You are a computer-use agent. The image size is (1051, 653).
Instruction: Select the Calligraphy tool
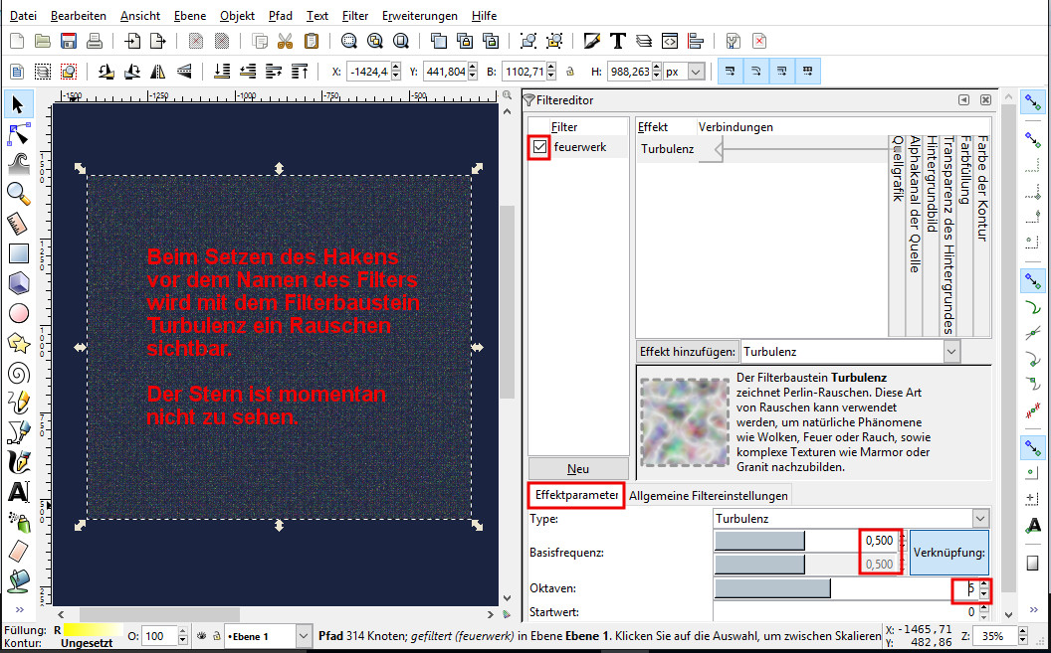(x=18, y=461)
